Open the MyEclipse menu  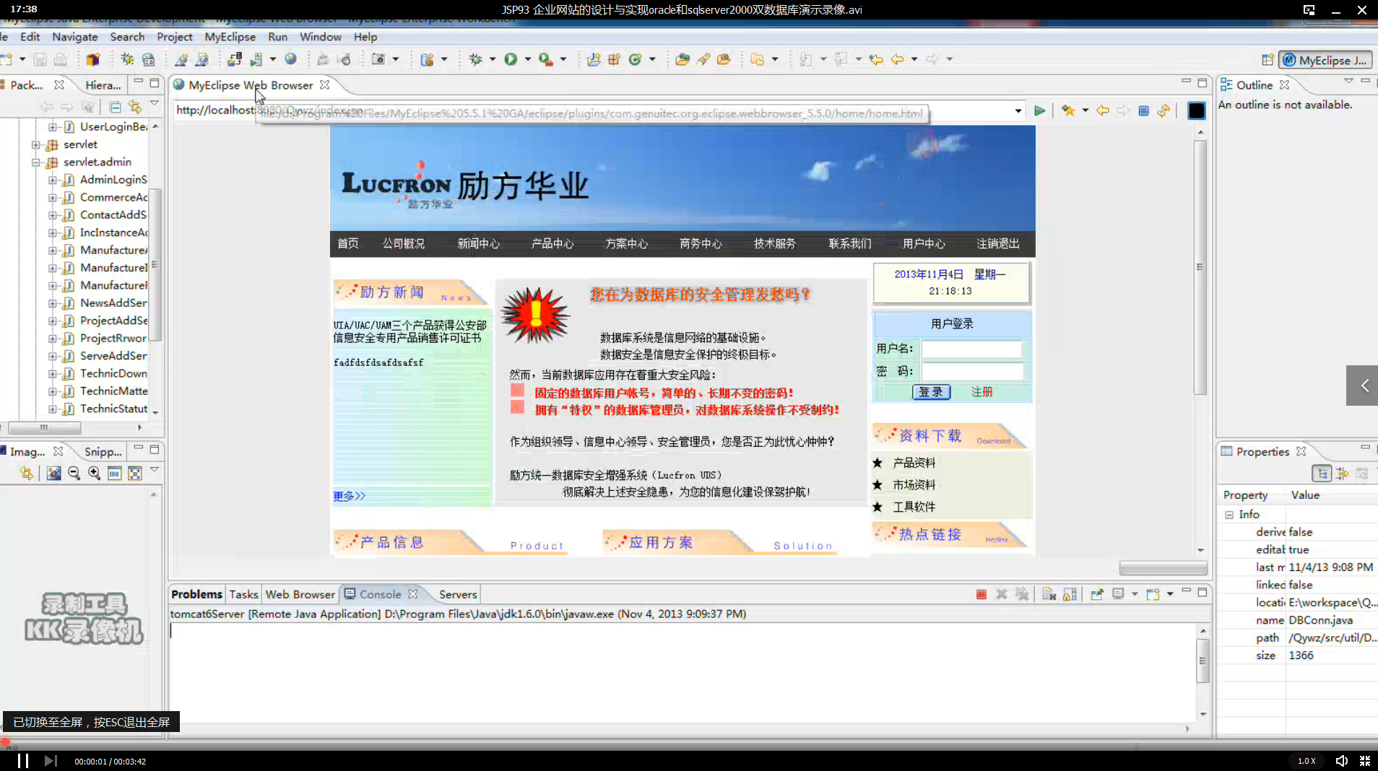click(x=230, y=37)
